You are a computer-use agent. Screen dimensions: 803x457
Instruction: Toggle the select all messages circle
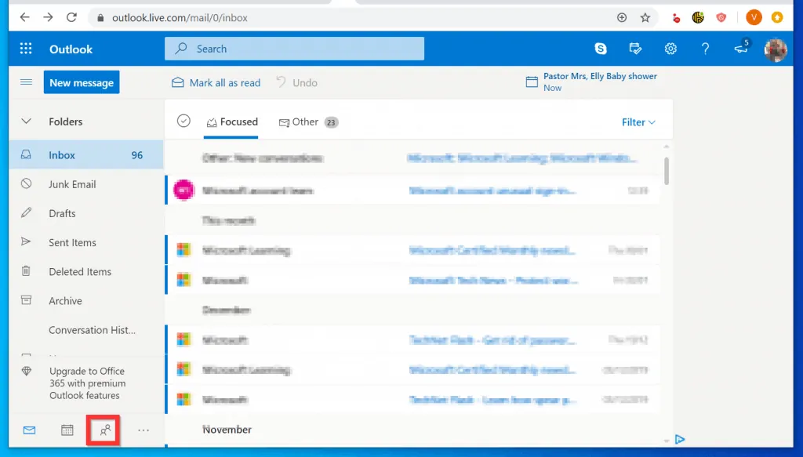pyautogui.click(x=183, y=121)
